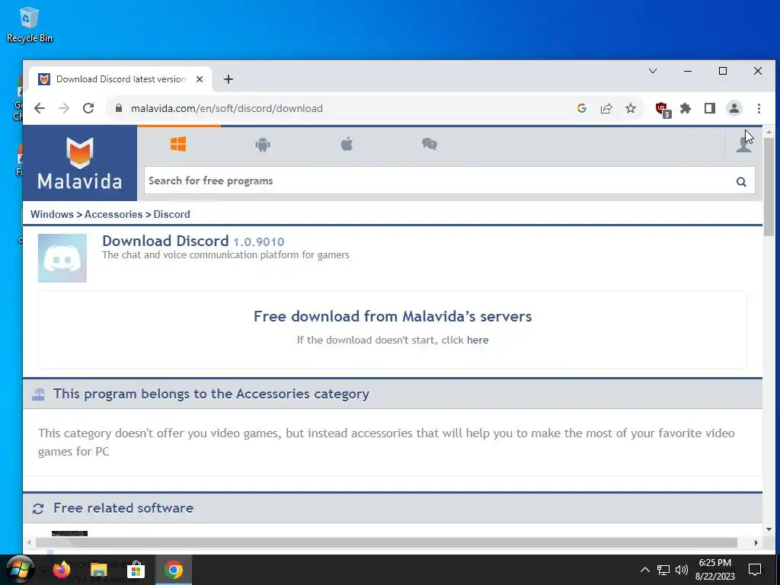Open the Recycle Bin desktop icon
The image size is (780, 585).
pos(29,25)
